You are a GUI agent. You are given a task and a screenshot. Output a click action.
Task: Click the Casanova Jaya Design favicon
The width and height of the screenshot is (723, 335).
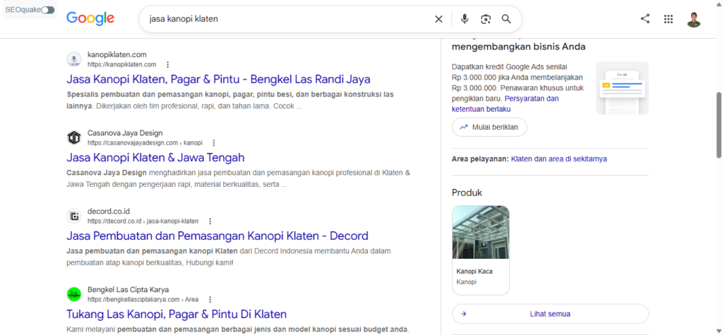pyautogui.click(x=73, y=138)
